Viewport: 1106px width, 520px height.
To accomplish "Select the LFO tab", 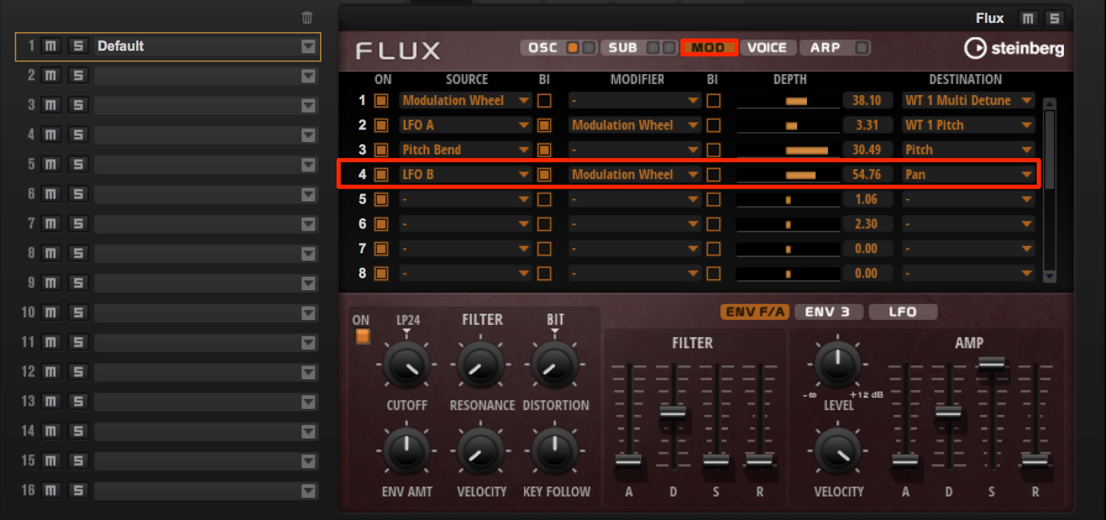I will (x=902, y=312).
